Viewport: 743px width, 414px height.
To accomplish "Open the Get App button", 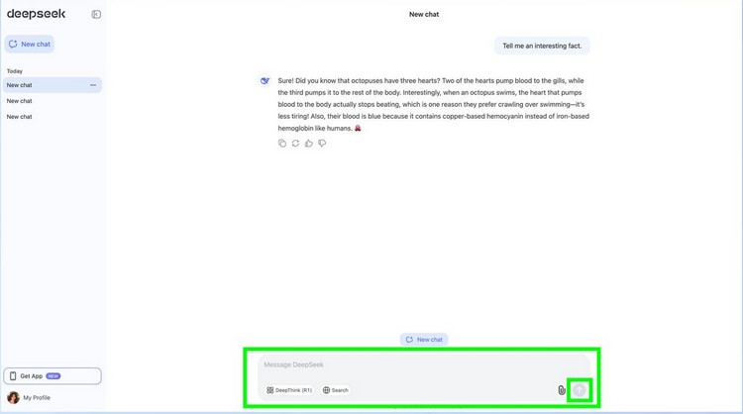I will (x=53, y=376).
